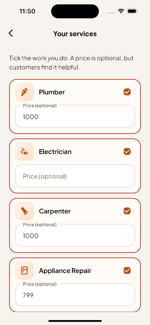Tap the home indicator bar at bottom
The width and height of the screenshot is (150, 325).
point(75,321)
